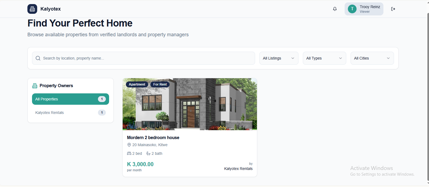The height and width of the screenshot is (187, 429).
Task: Focus the location search input field
Action: click(x=144, y=58)
